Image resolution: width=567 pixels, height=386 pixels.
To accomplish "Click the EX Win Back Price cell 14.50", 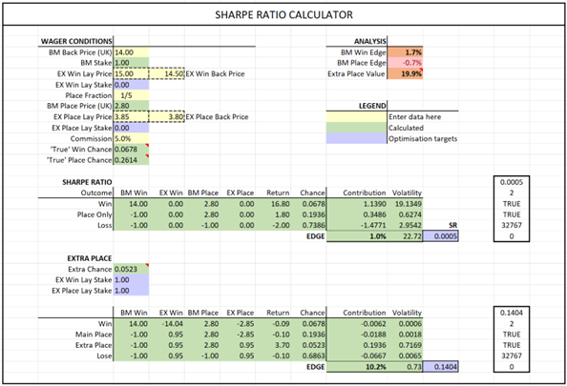I will pos(167,73).
